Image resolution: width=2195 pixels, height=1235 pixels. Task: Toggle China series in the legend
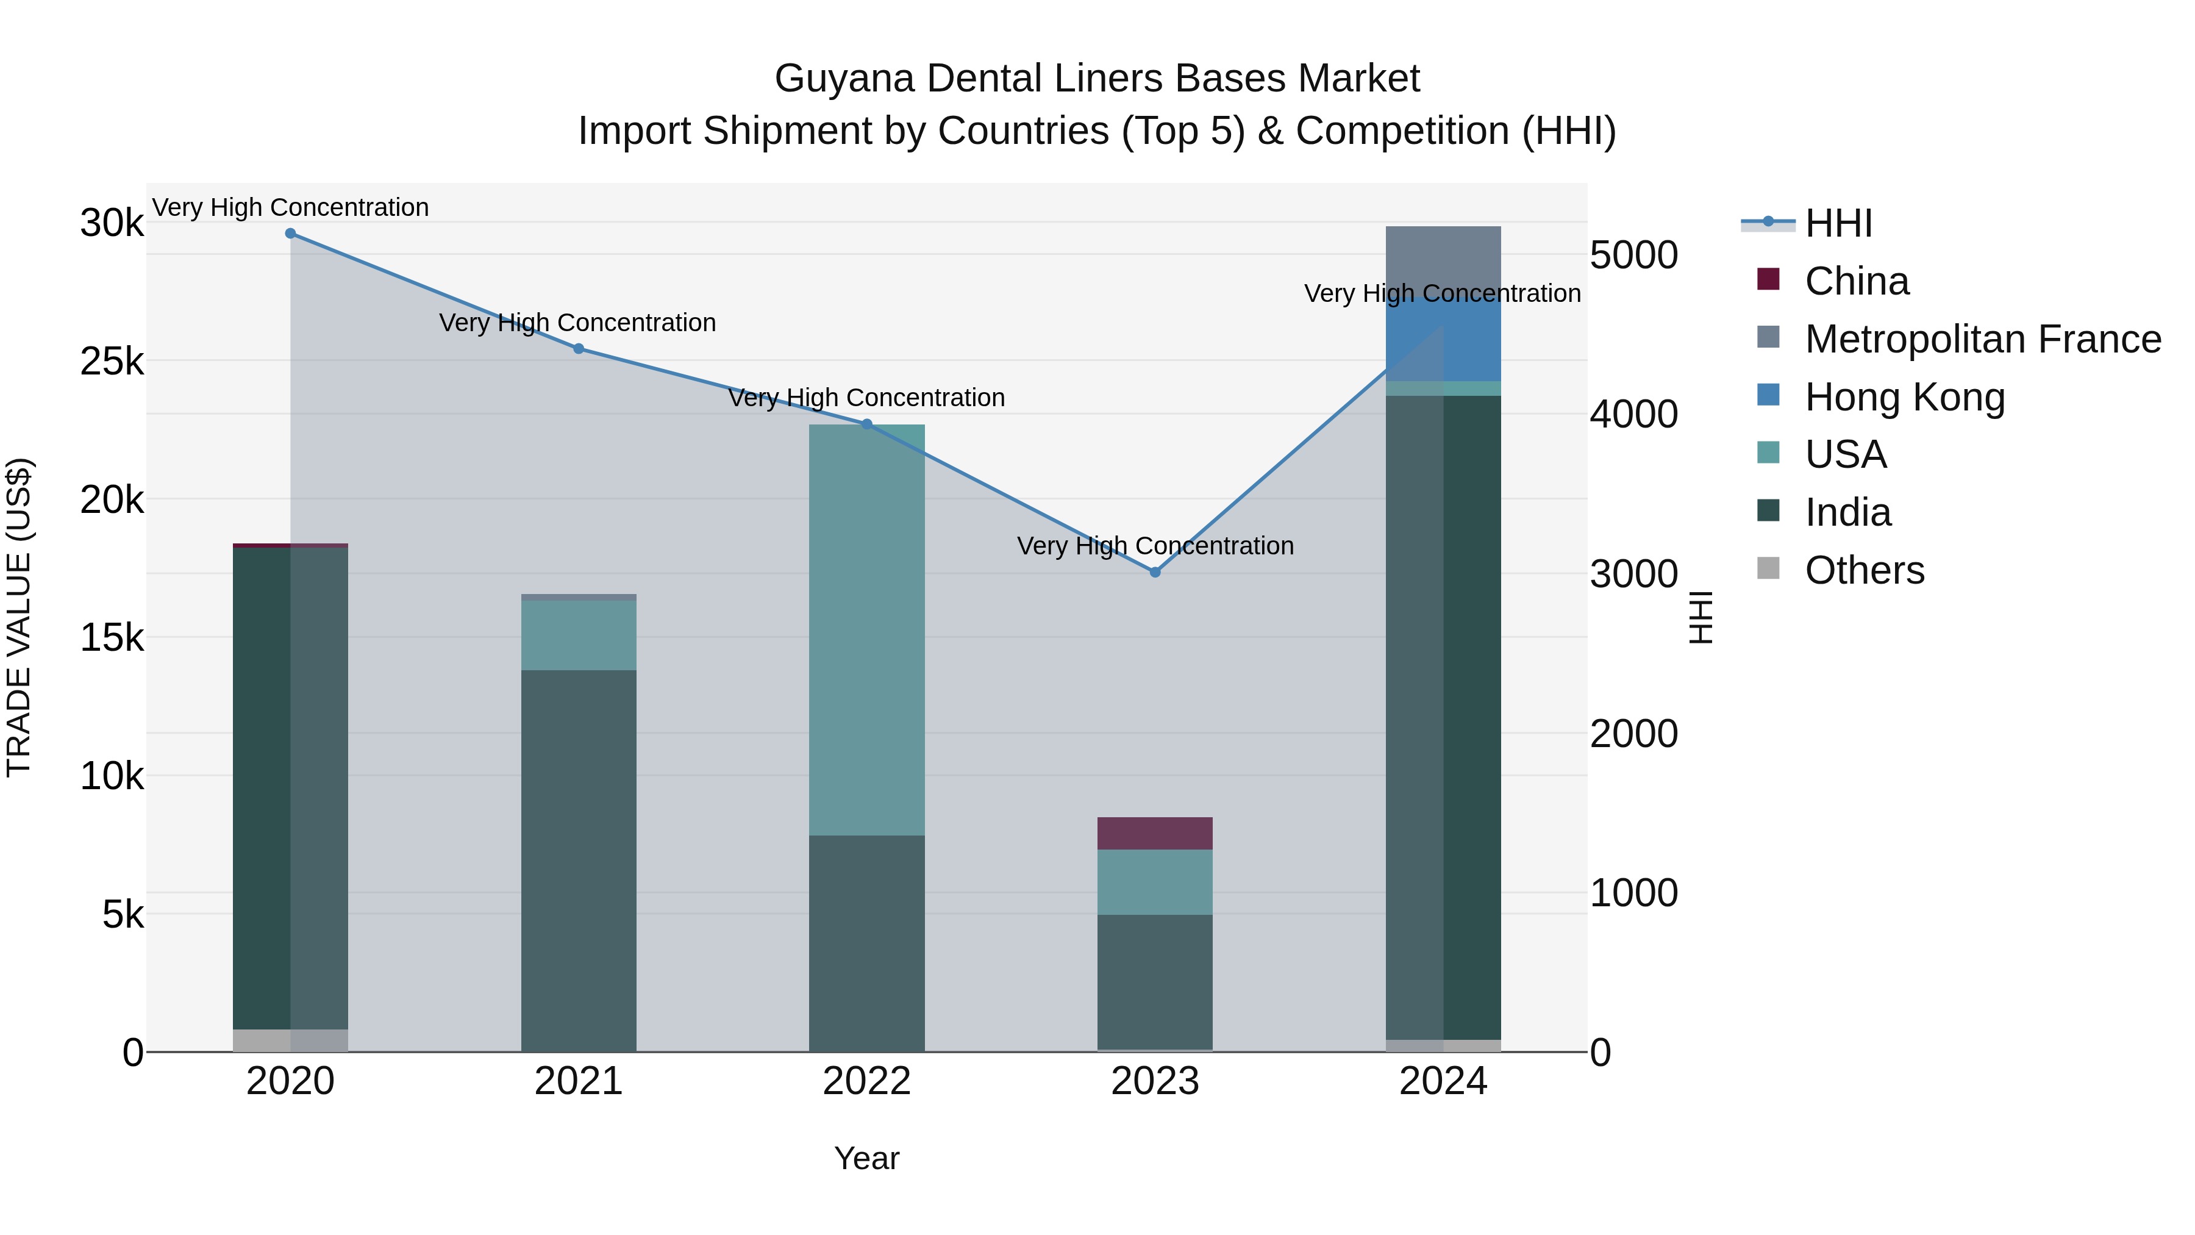(1833, 281)
